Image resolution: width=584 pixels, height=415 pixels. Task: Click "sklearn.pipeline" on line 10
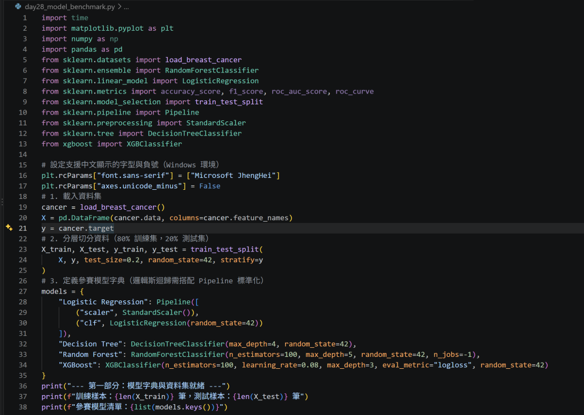tap(97, 112)
